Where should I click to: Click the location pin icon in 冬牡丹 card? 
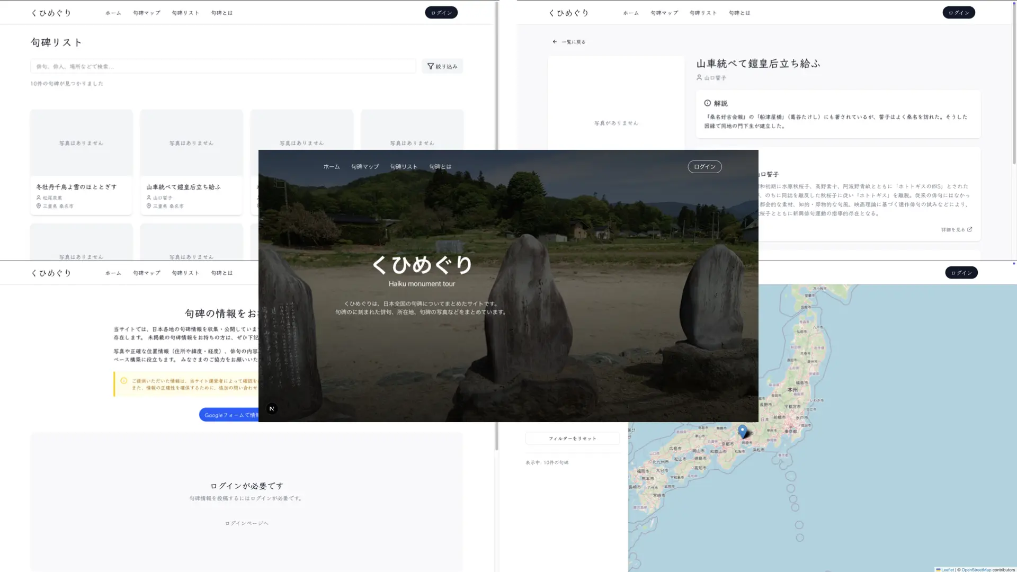click(39, 206)
